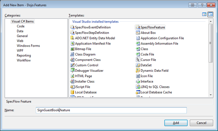Select the General category

[22, 36]
